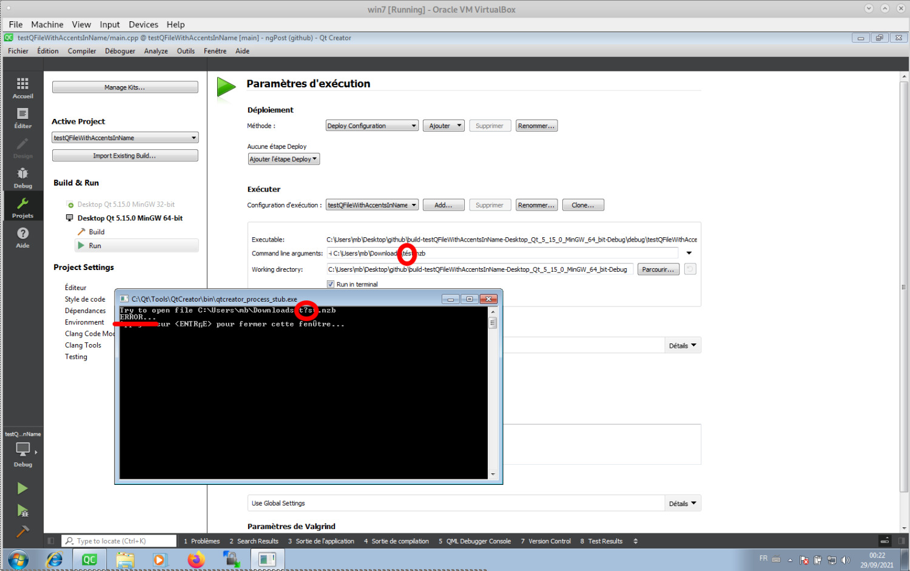
Task: Click the Clone run configuration button
Action: point(583,205)
